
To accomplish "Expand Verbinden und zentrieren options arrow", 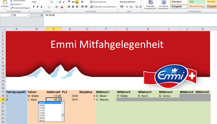I will coord(117,7).
